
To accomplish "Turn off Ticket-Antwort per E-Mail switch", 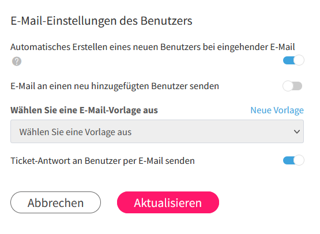I will 293,160.
